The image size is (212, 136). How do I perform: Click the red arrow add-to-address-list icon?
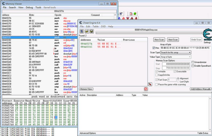click(x=150, y=84)
